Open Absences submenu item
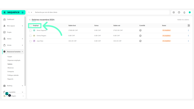The height and width of the screenshot is (109, 194). [10, 68]
